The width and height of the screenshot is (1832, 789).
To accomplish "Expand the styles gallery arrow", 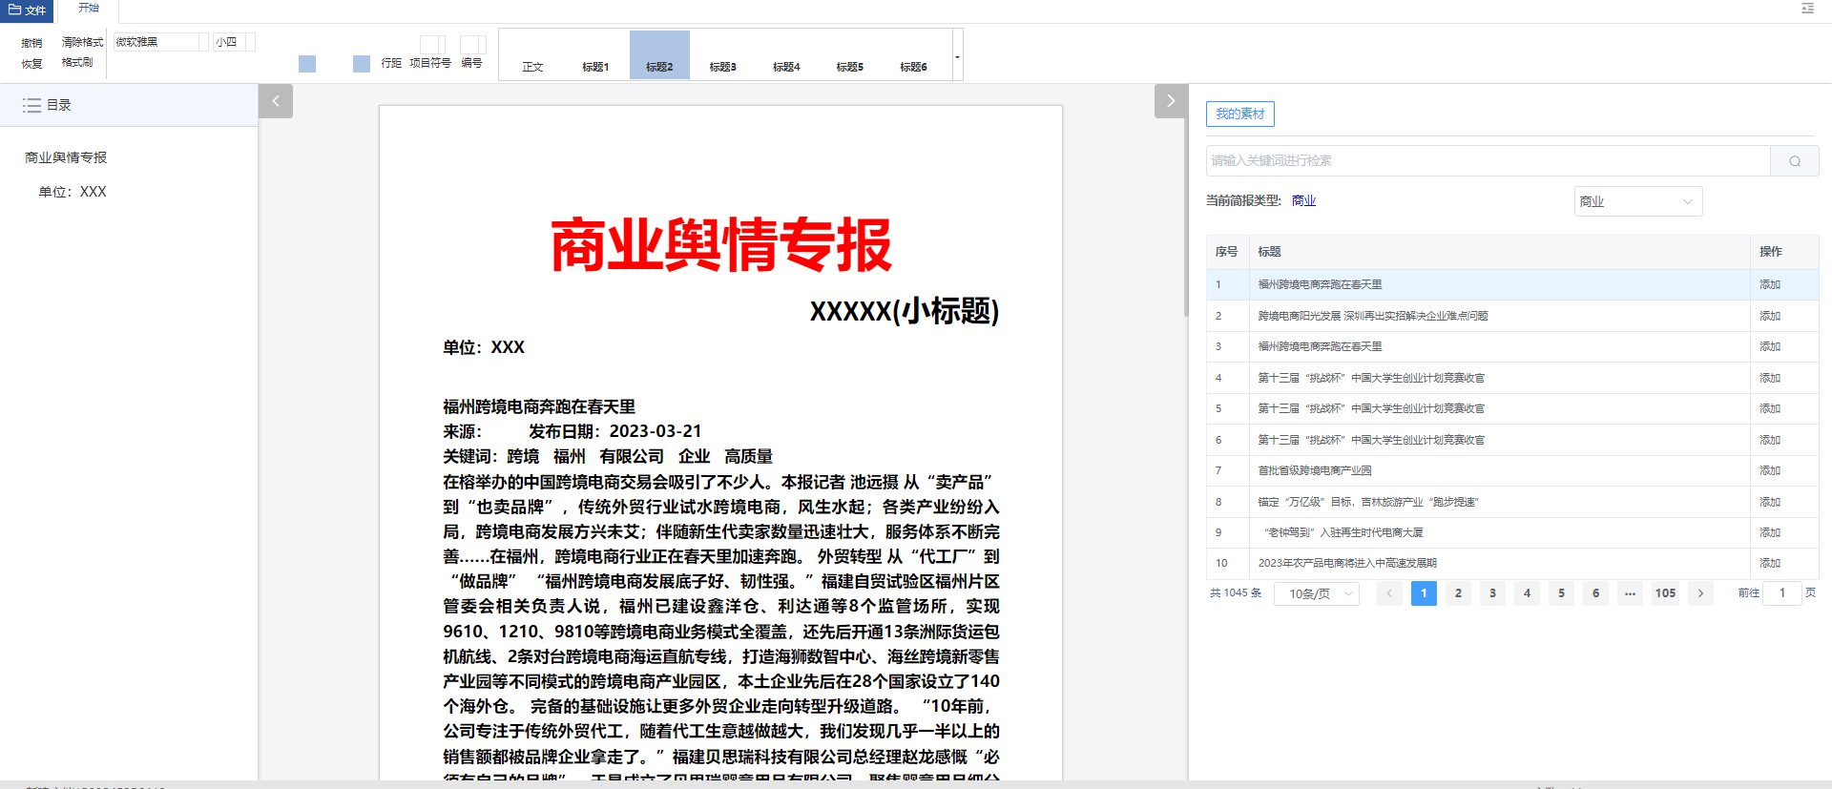I will tap(957, 55).
